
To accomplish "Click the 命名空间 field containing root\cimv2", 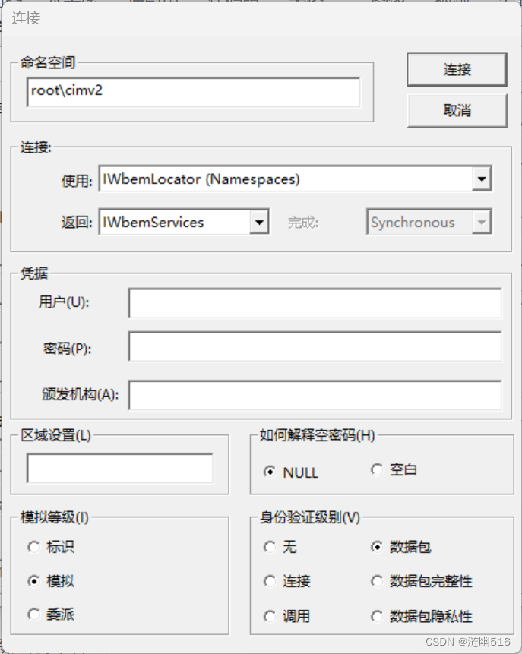I will [x=193, y=92].
